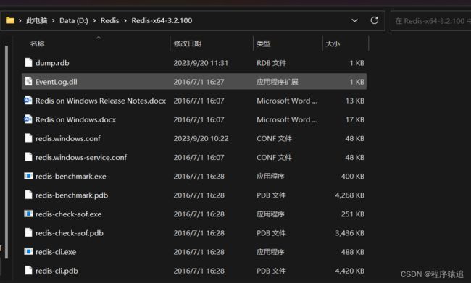Navigate to Data (D:) in breadcrumb
Image resolution: width=471 pixels, height=283 pixels.
74,20
